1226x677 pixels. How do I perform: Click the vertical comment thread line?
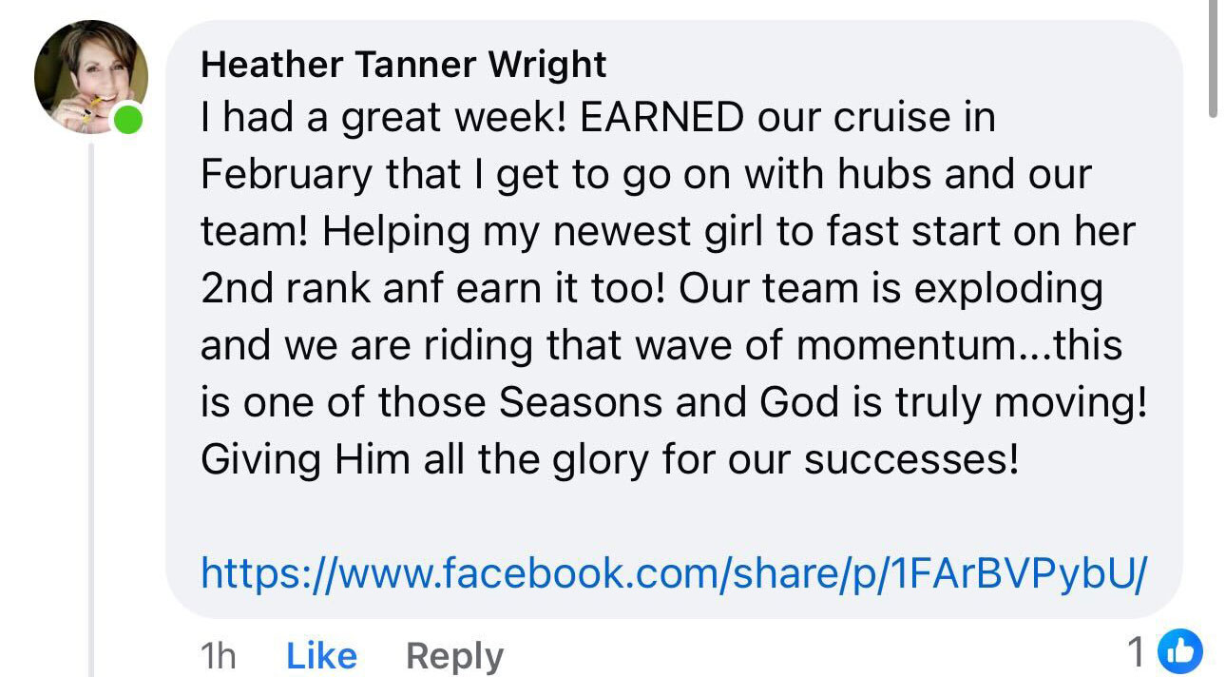click(91, 399)
